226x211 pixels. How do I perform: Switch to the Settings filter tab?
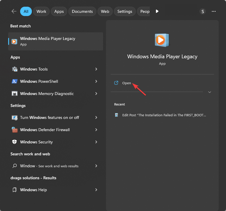[125, 11]
